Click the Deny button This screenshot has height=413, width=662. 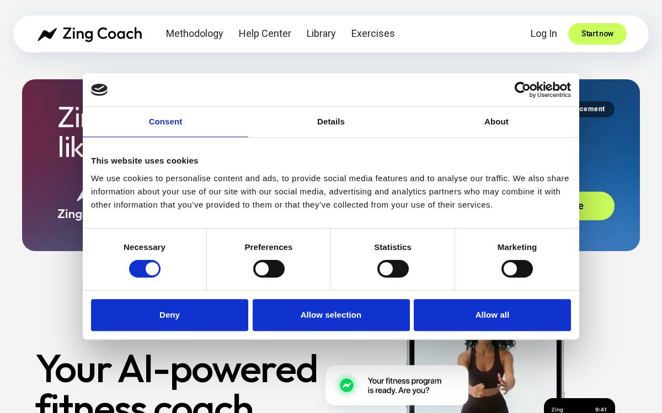[169, 315]
